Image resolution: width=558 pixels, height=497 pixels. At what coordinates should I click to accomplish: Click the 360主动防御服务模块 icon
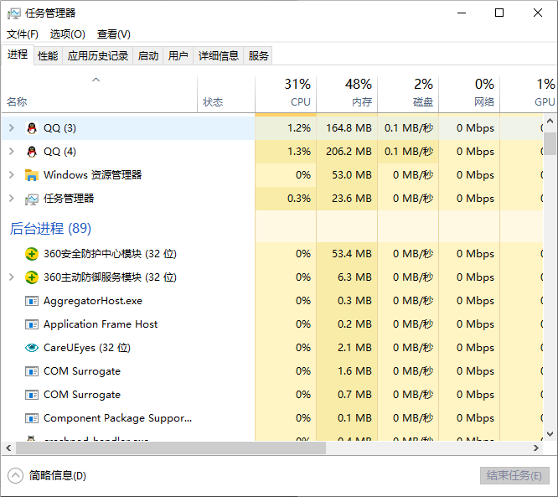pyautogui.click(x=32, y=277)
